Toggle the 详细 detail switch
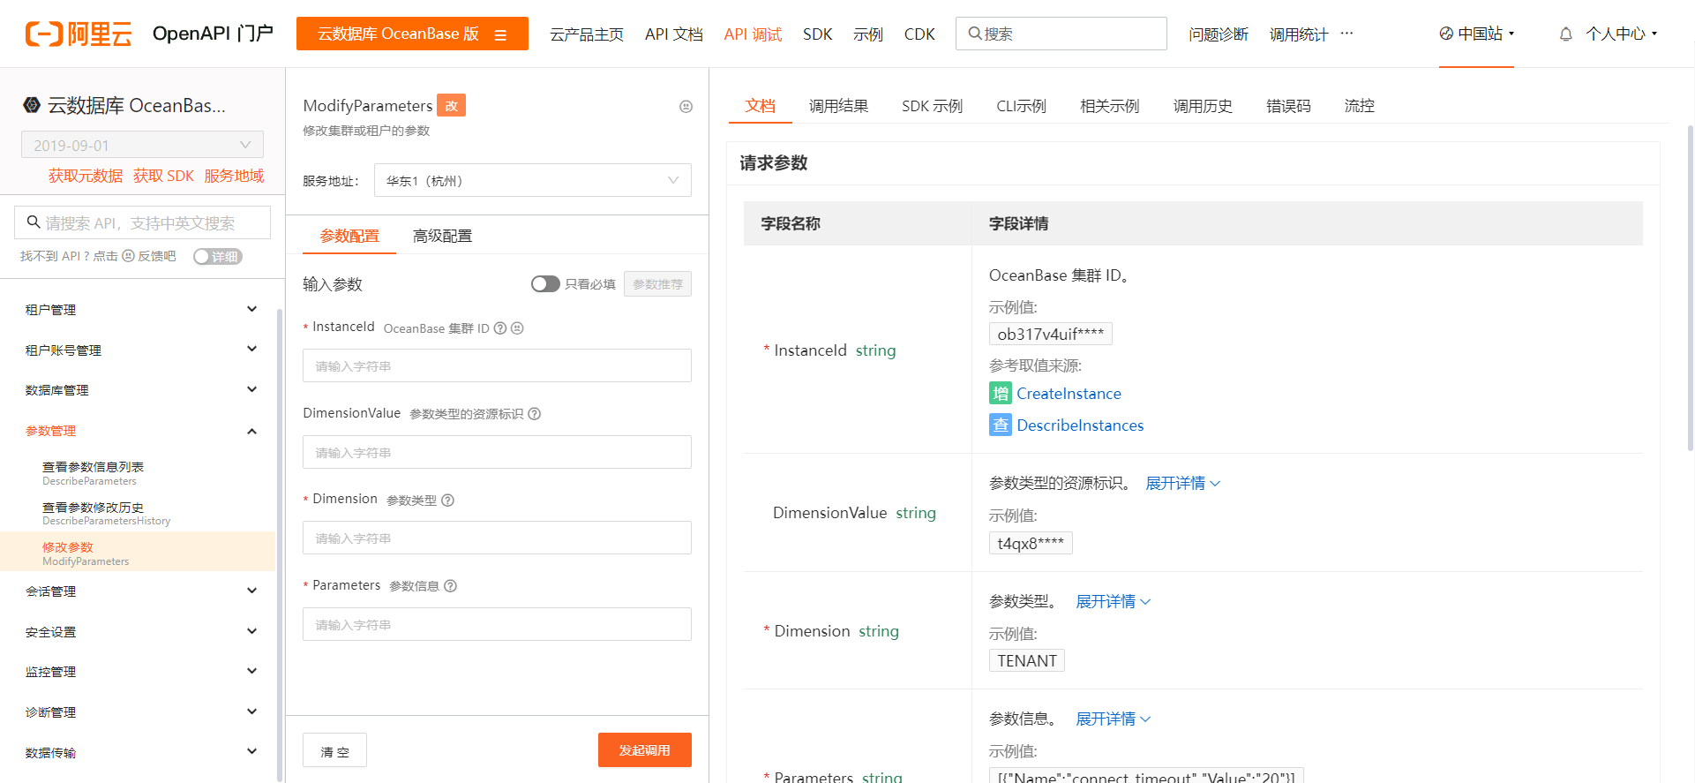 click(218, 256)
